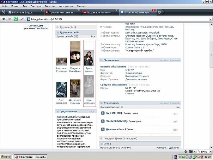The width and height of the screenshot is (213, 160).
Task: Click Electronic music interest link
Action: point(150,27)
